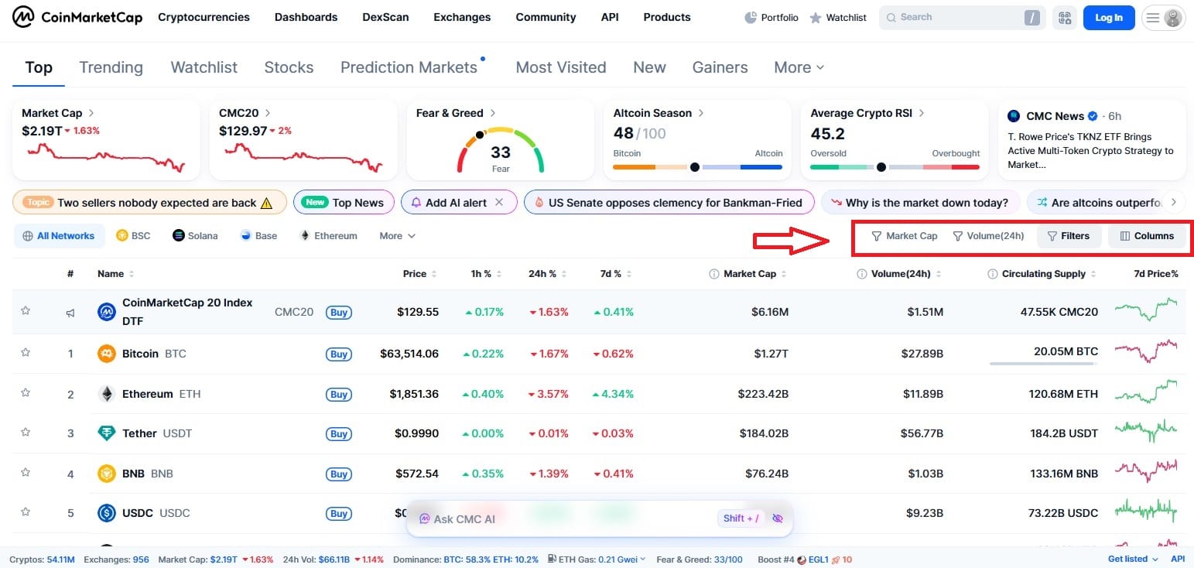Click the BNB coin logo
This screenshot has width=1194, height=568.
(107, 474)
